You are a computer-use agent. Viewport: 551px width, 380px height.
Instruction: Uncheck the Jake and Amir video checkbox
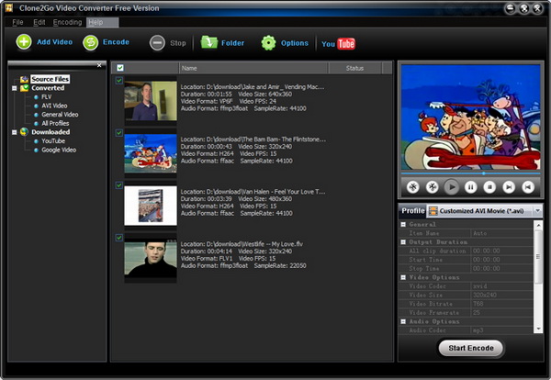pyautogui.click(x=119, y=81)
